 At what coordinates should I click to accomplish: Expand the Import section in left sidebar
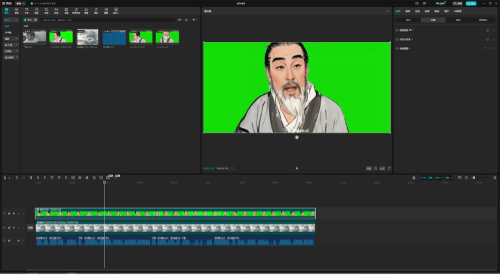tap(11, 20)
